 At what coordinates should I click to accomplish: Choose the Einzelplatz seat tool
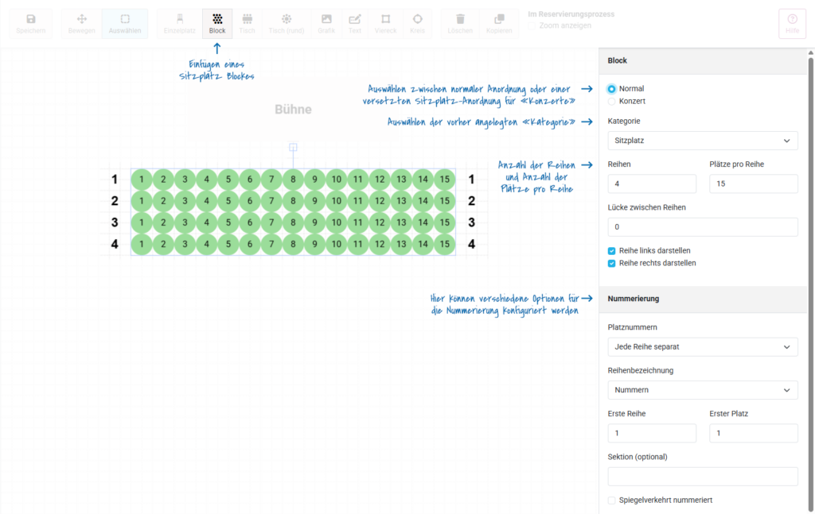pyautogui.click(x=180, y=19)
